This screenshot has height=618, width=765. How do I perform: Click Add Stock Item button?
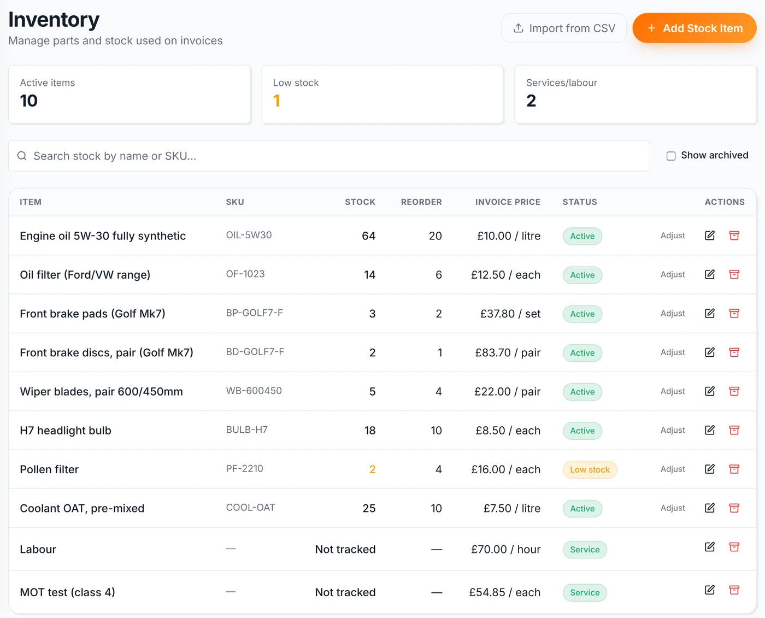pos(695,28)
